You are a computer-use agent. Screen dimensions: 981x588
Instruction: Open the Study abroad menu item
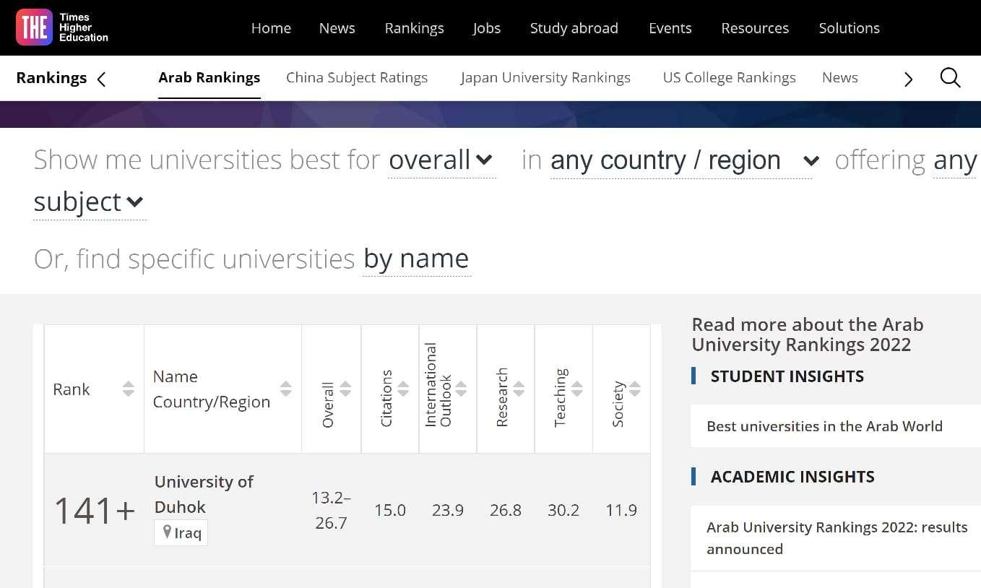click(574, 28)
